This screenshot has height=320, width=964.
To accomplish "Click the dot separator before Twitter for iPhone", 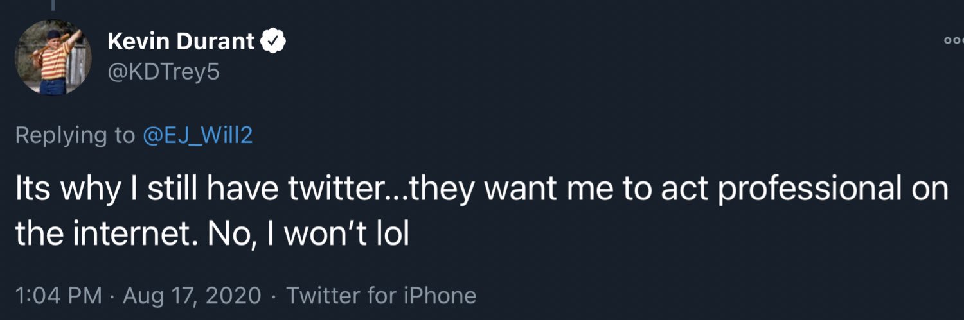I will tap(273, 296).
